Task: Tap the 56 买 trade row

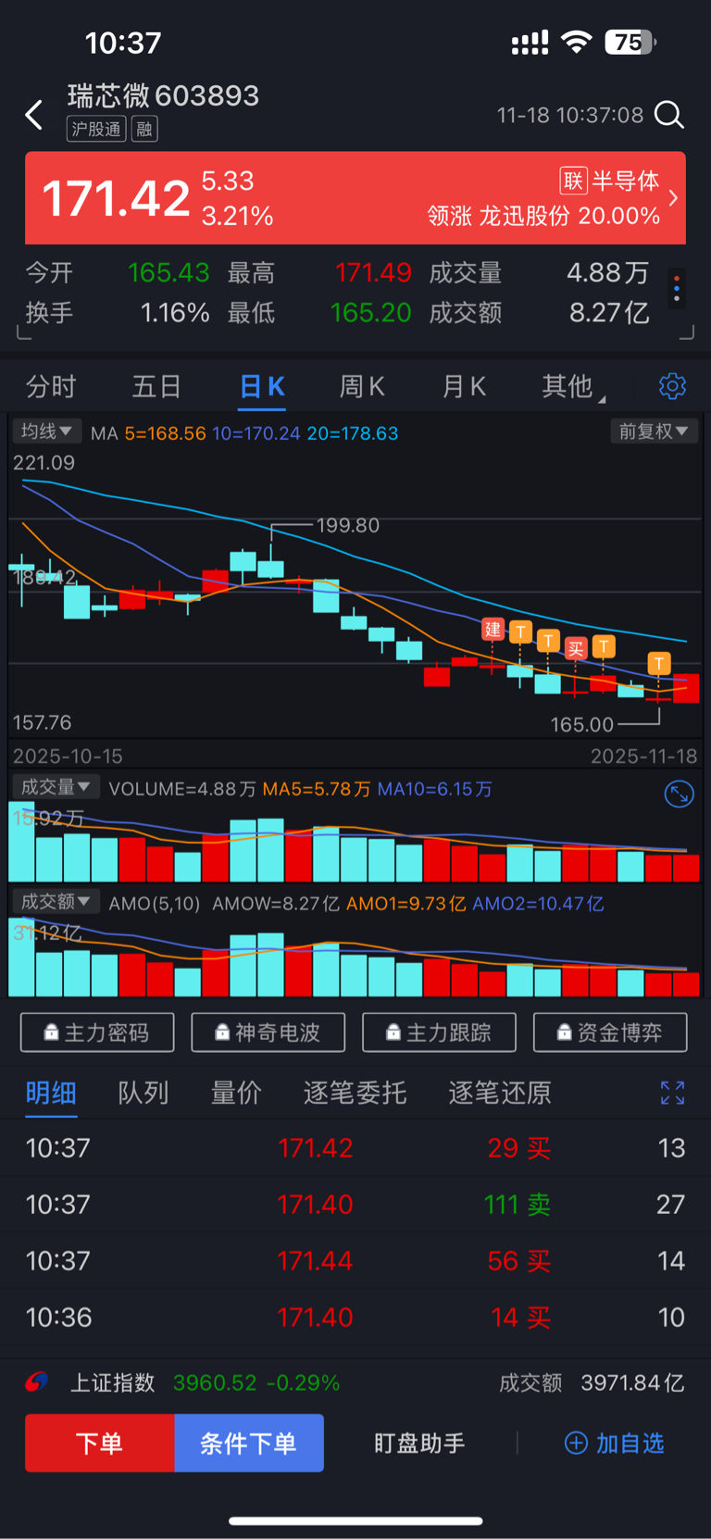Action: 355,1260
